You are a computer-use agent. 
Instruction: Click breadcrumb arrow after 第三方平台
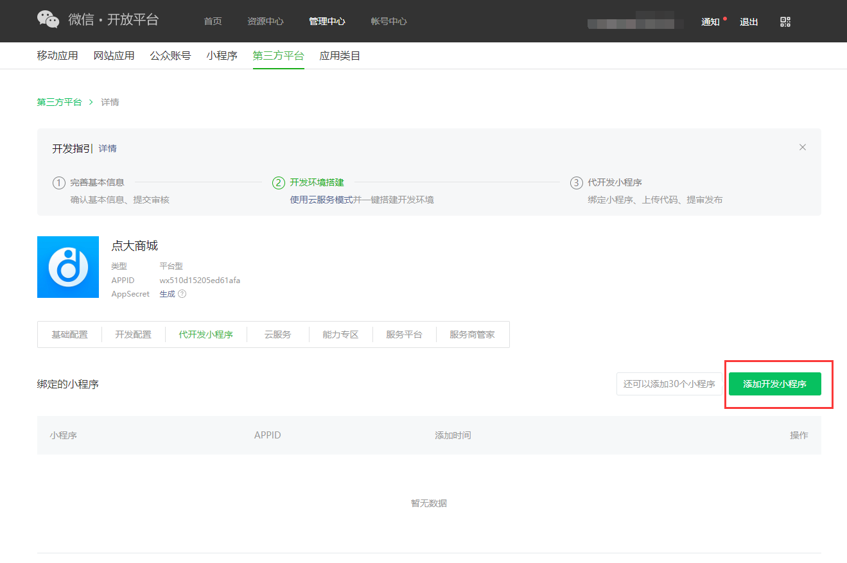(x=91, y=102)
